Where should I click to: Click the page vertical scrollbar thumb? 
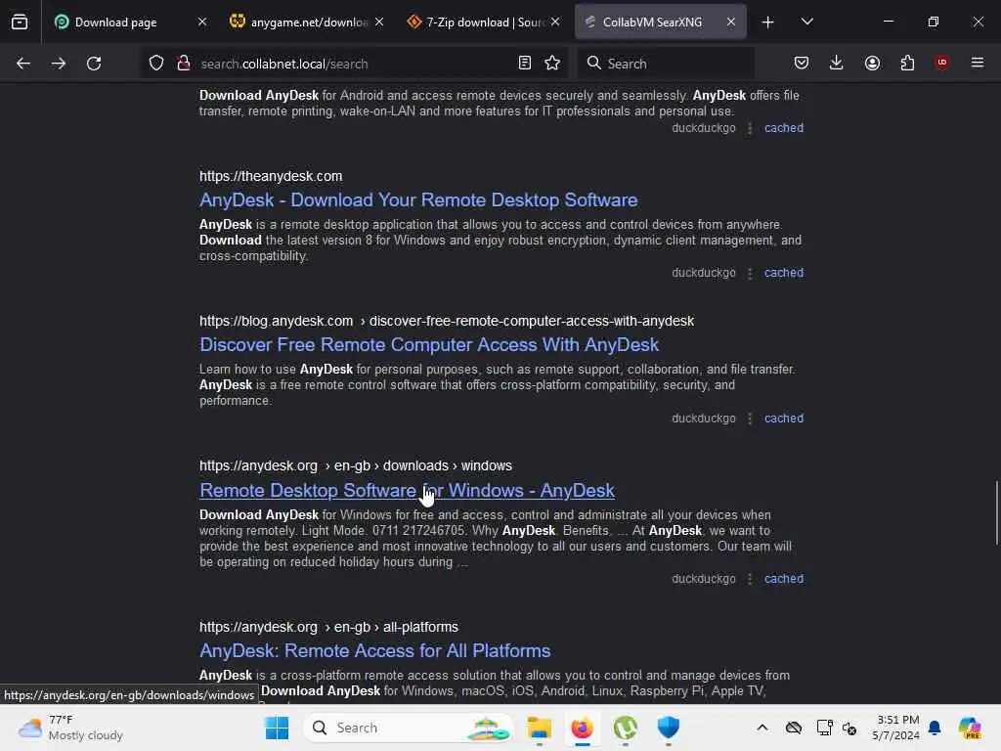[996, 512]
